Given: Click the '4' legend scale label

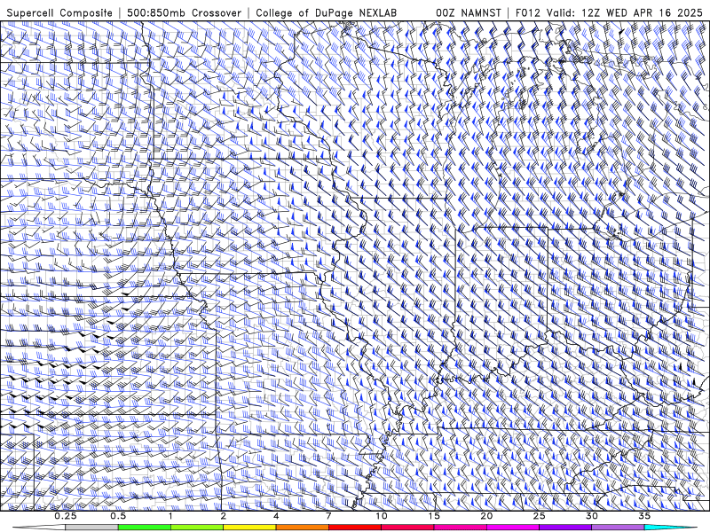Looking at the screenshot, I should (x=276, y=516).
